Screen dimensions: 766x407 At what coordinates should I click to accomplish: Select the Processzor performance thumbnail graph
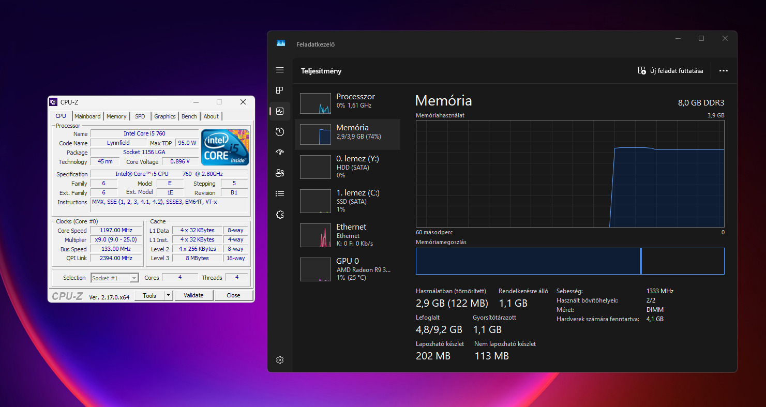[x=316, y=103]
